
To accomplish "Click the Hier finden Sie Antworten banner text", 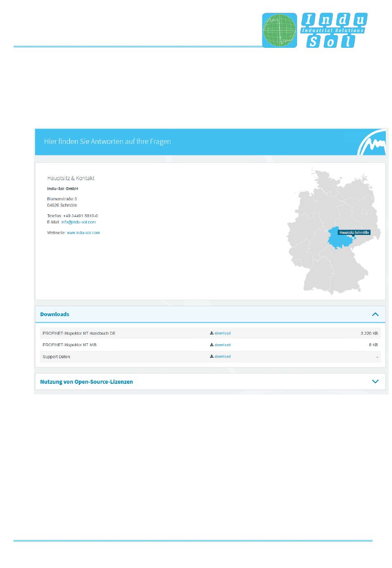I will [107, 141].
